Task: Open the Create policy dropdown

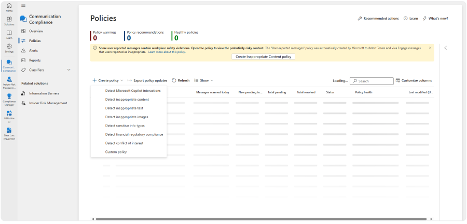Action: 107,80
